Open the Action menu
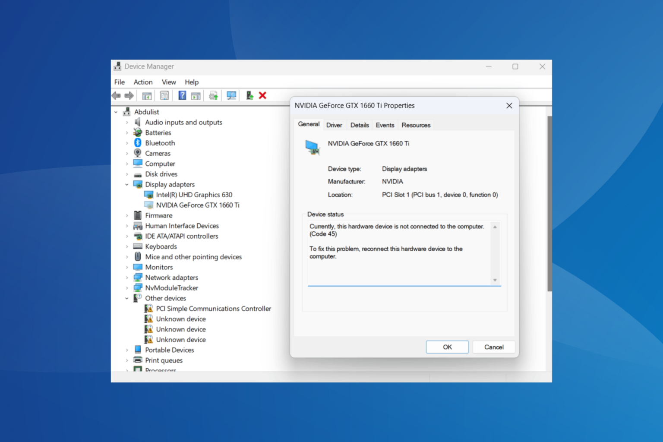 click(143, 82)
